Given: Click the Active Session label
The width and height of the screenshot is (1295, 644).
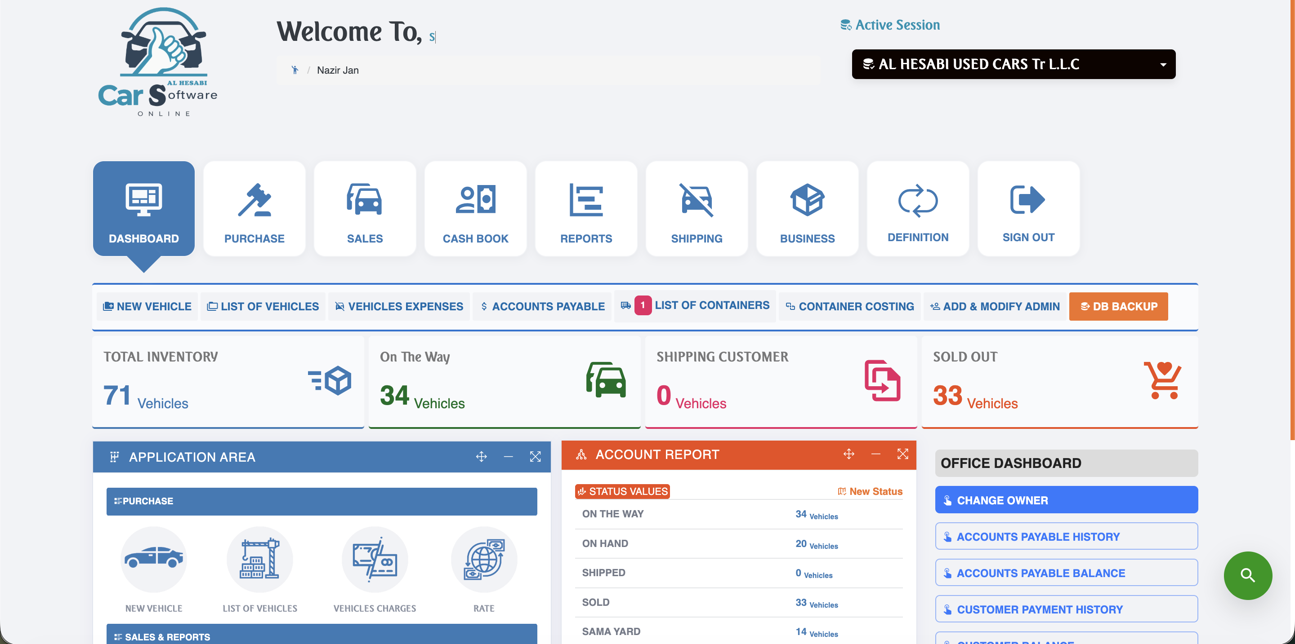Looking at the screenshot, I should [890, 25].
